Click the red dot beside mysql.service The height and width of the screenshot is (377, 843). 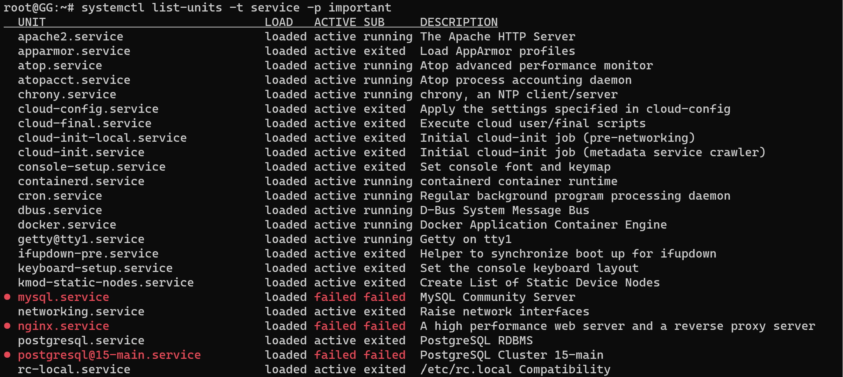point(7,296)
